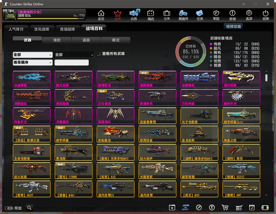The width and height of the screenshot is (276, 214).
Task: Select the 道具 sub-tab
Action: pyautogui.click(x=86, y=40)
